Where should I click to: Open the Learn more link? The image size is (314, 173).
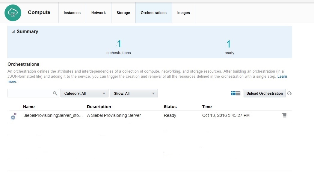click(282, 76)
